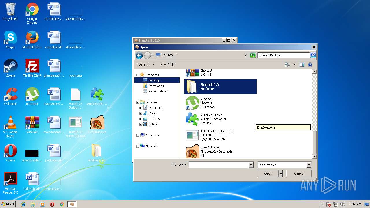Viewport: 370px width, 208px height.
Task: Select the WinRAR desktop icon
Action: 32,125
